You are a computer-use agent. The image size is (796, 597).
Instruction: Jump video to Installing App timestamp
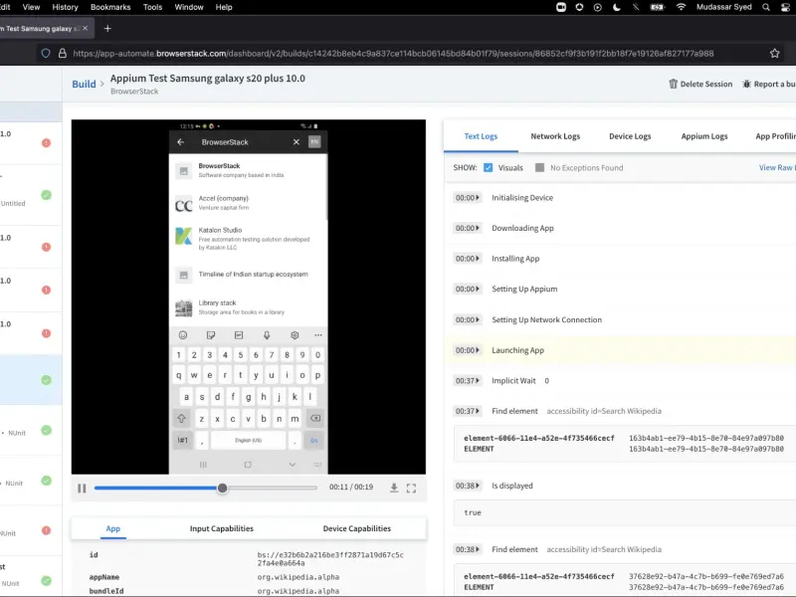467,259
